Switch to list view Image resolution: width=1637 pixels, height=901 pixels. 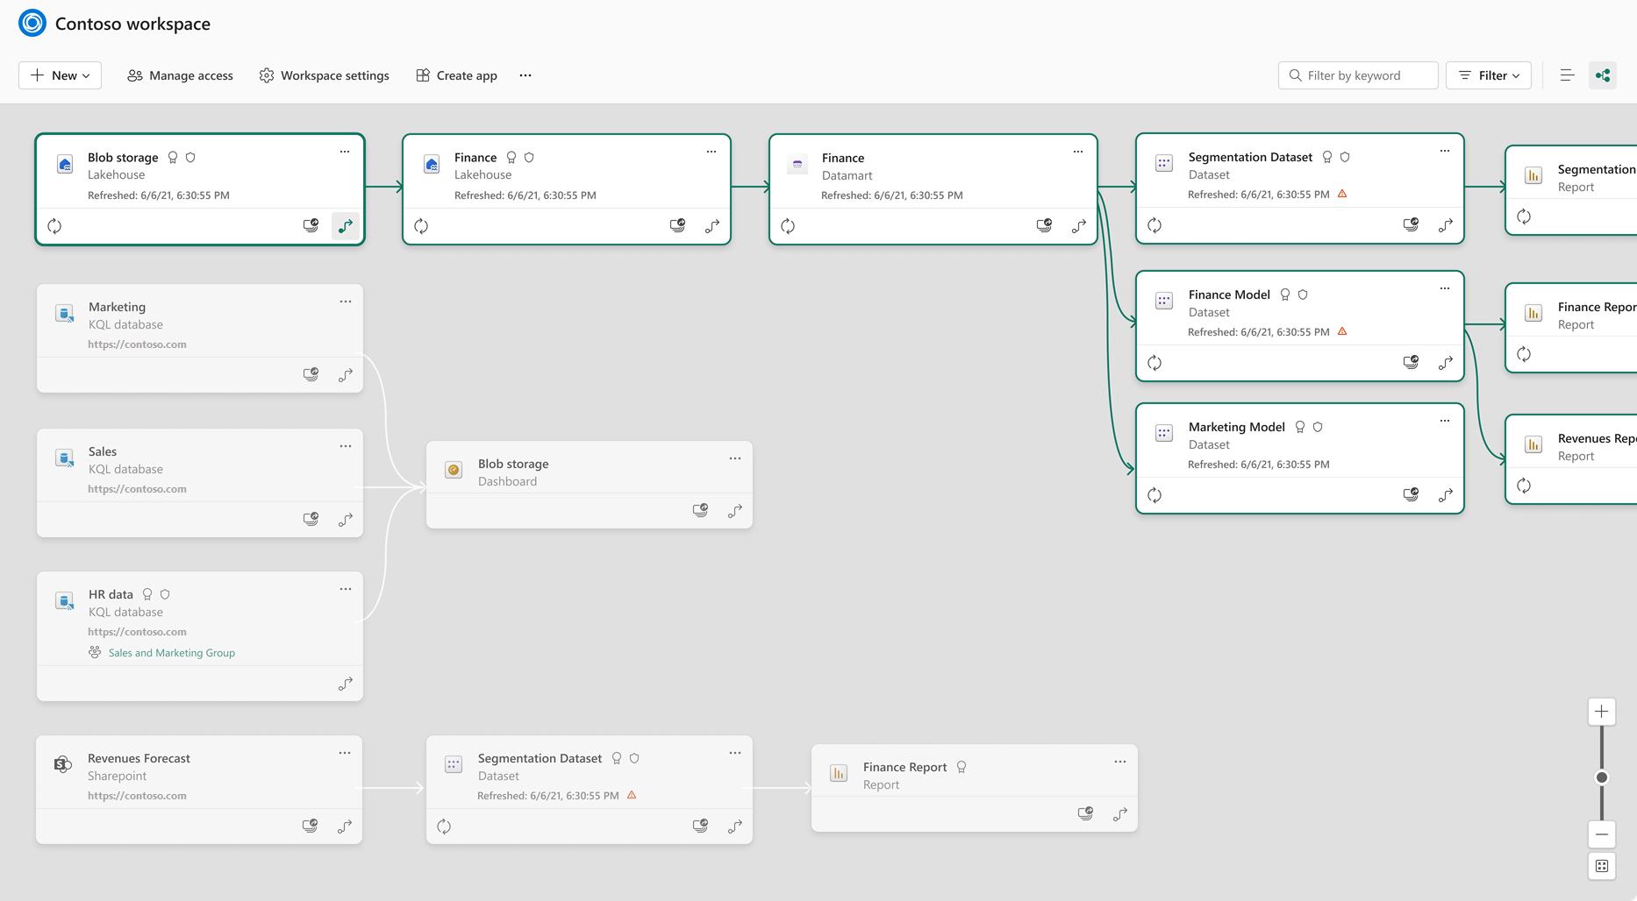pyautogui.click(x=1567, y=75)
